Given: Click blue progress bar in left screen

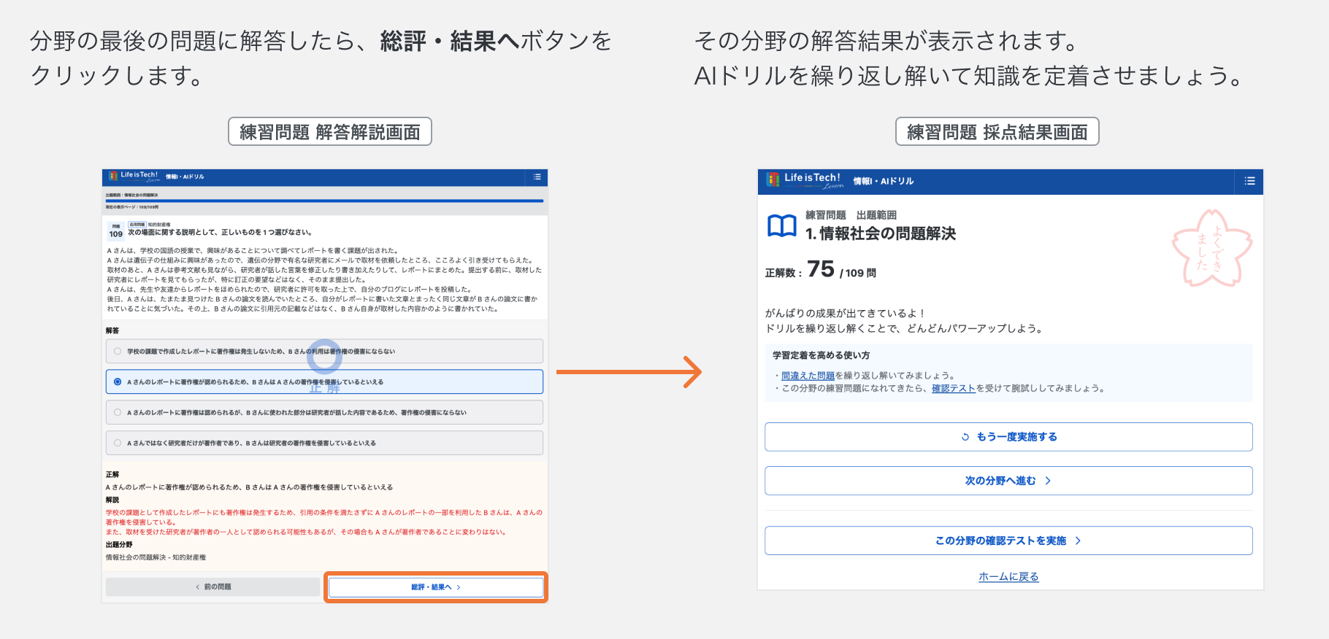Looking at the screenshot, I should 324,201.
